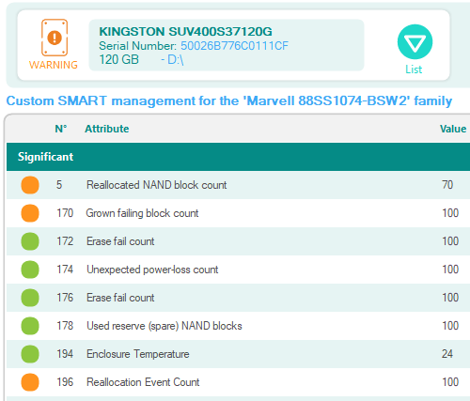Click the Value column header
The height and width of the screenshot is (401, 470).
click(453, 129)
